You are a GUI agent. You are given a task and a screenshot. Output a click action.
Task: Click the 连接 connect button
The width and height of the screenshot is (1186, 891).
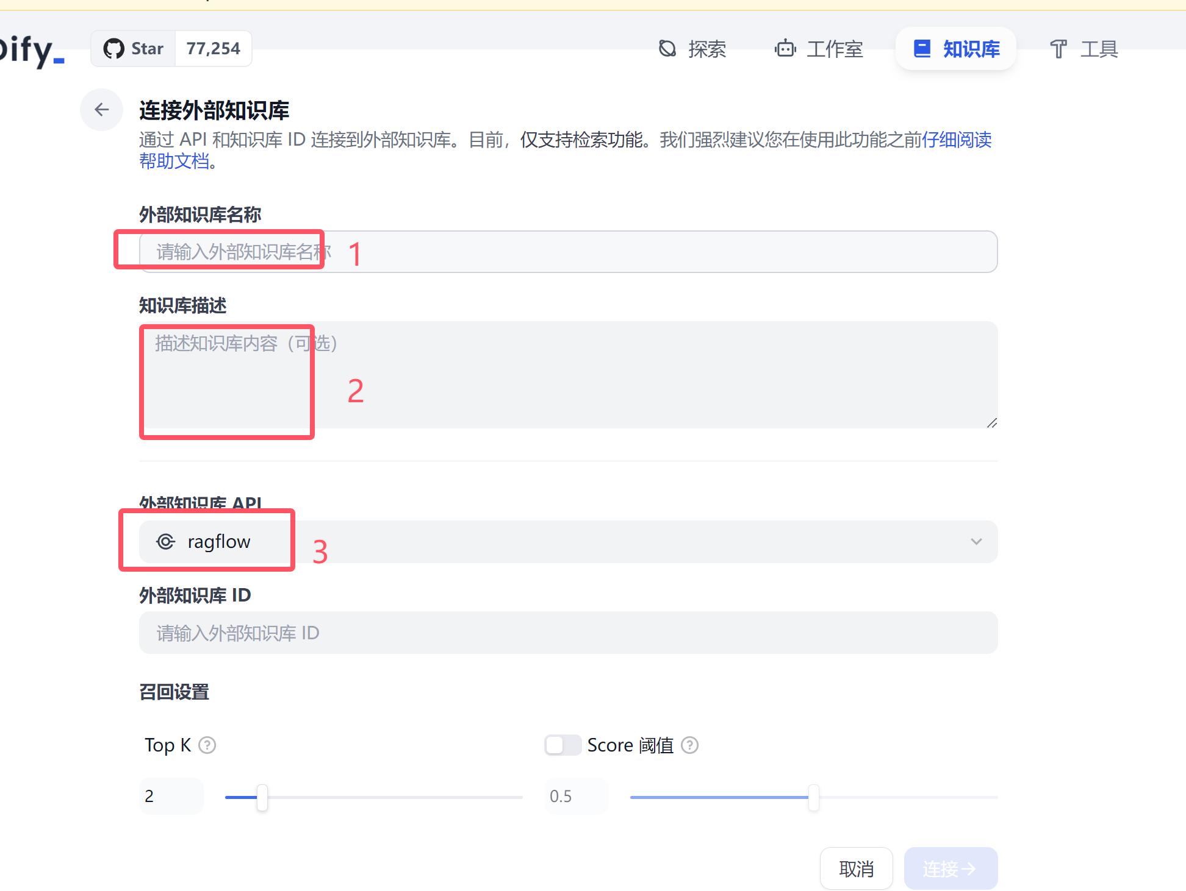click(x=951, y=868)
